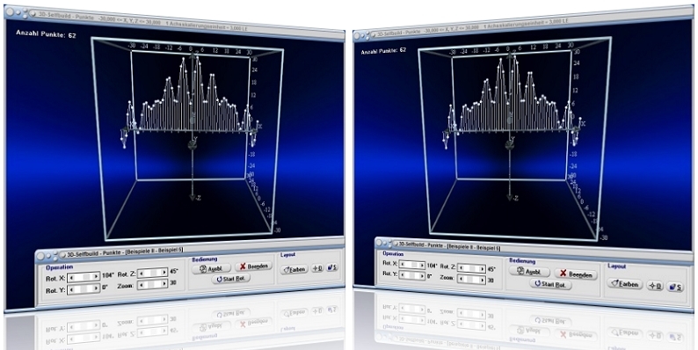Screen dimensions: 698x350
Task: Click 'Anzahl Punkte: 62' text in right window
Action: pyautogui.click(x=383, y=51)
